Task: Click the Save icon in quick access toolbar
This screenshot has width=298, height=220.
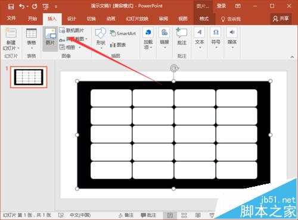Action: coord(11,7)
